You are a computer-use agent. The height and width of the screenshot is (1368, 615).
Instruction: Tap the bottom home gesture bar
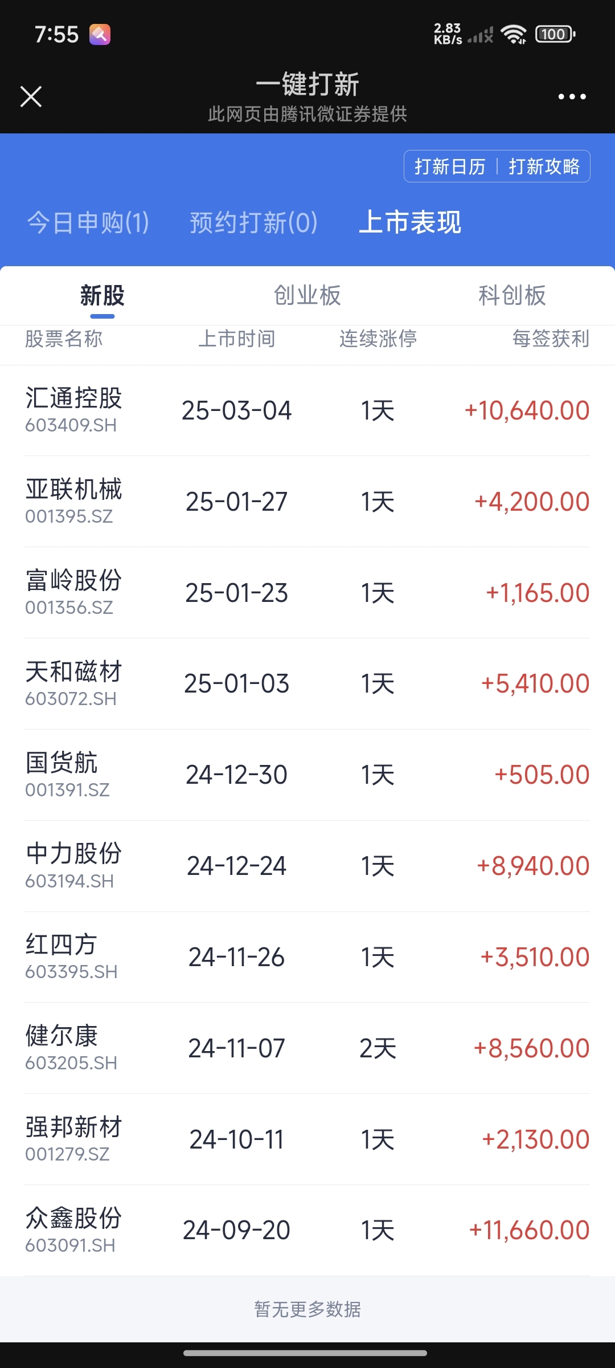click(305, 1353)
